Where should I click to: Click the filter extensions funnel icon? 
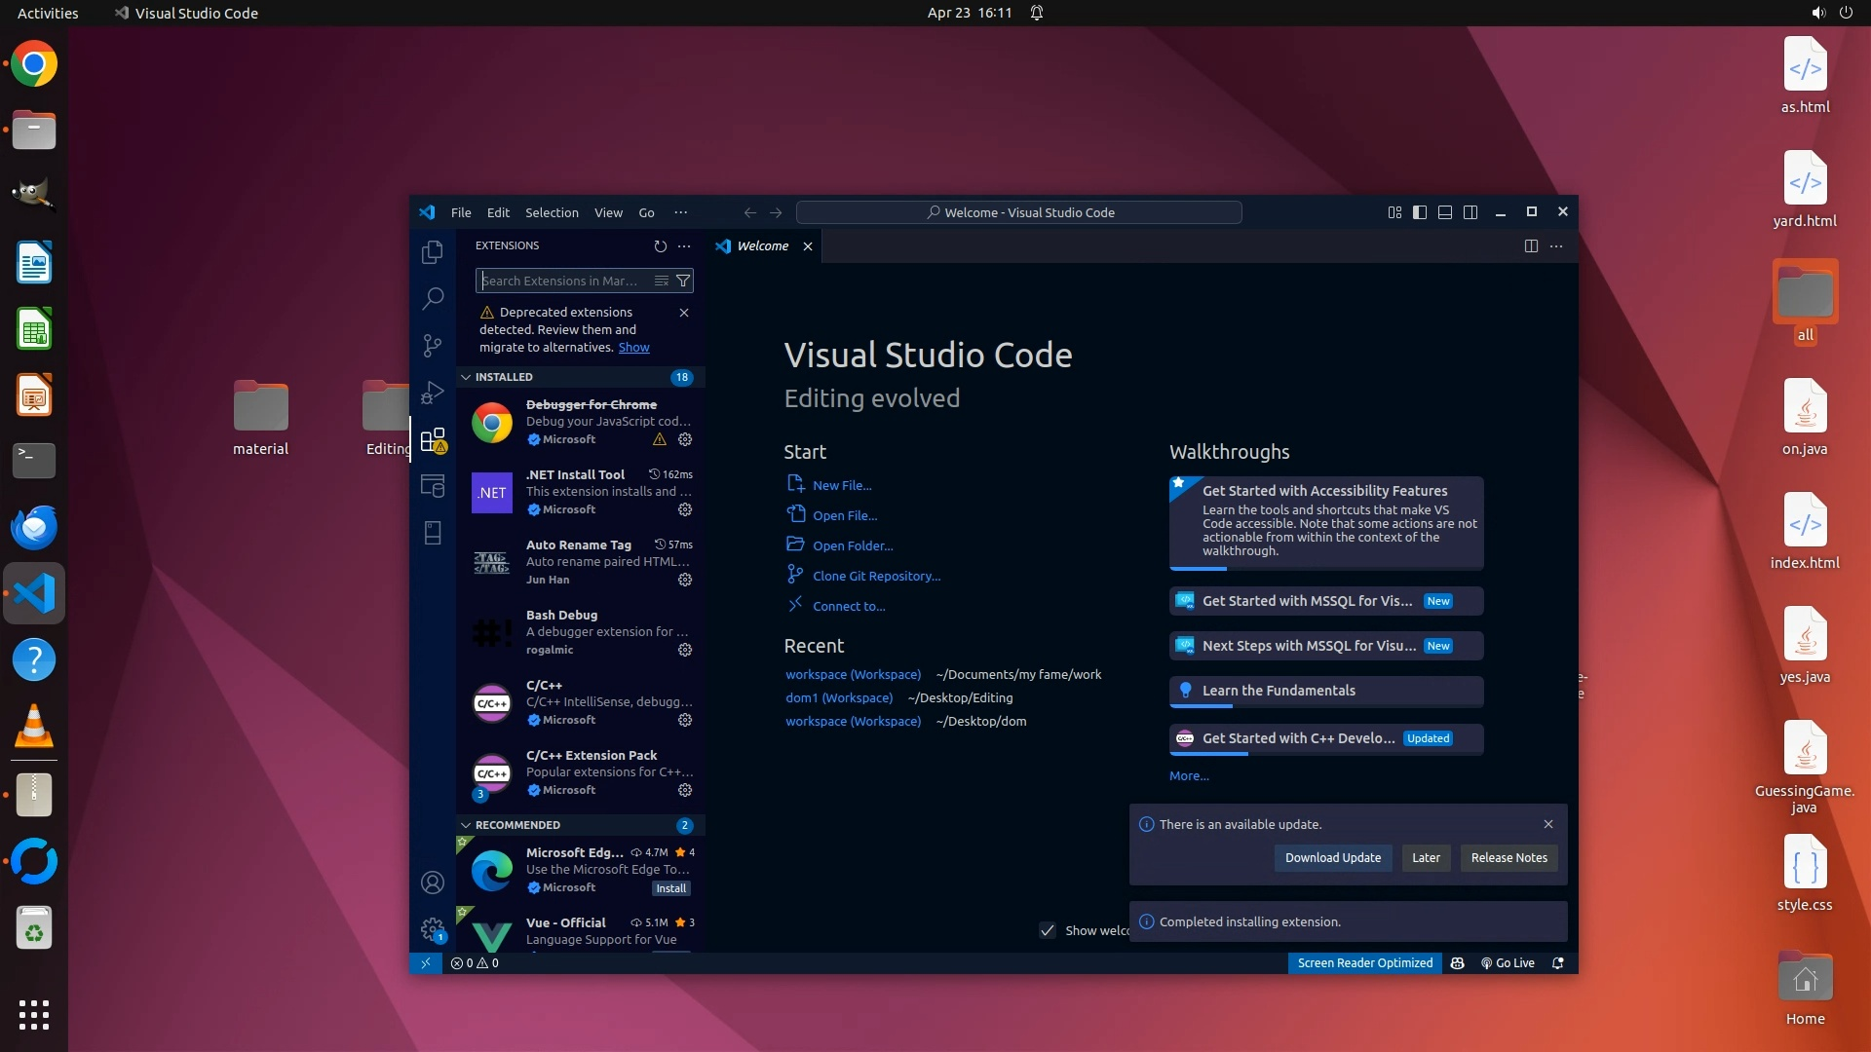(683, 281)
